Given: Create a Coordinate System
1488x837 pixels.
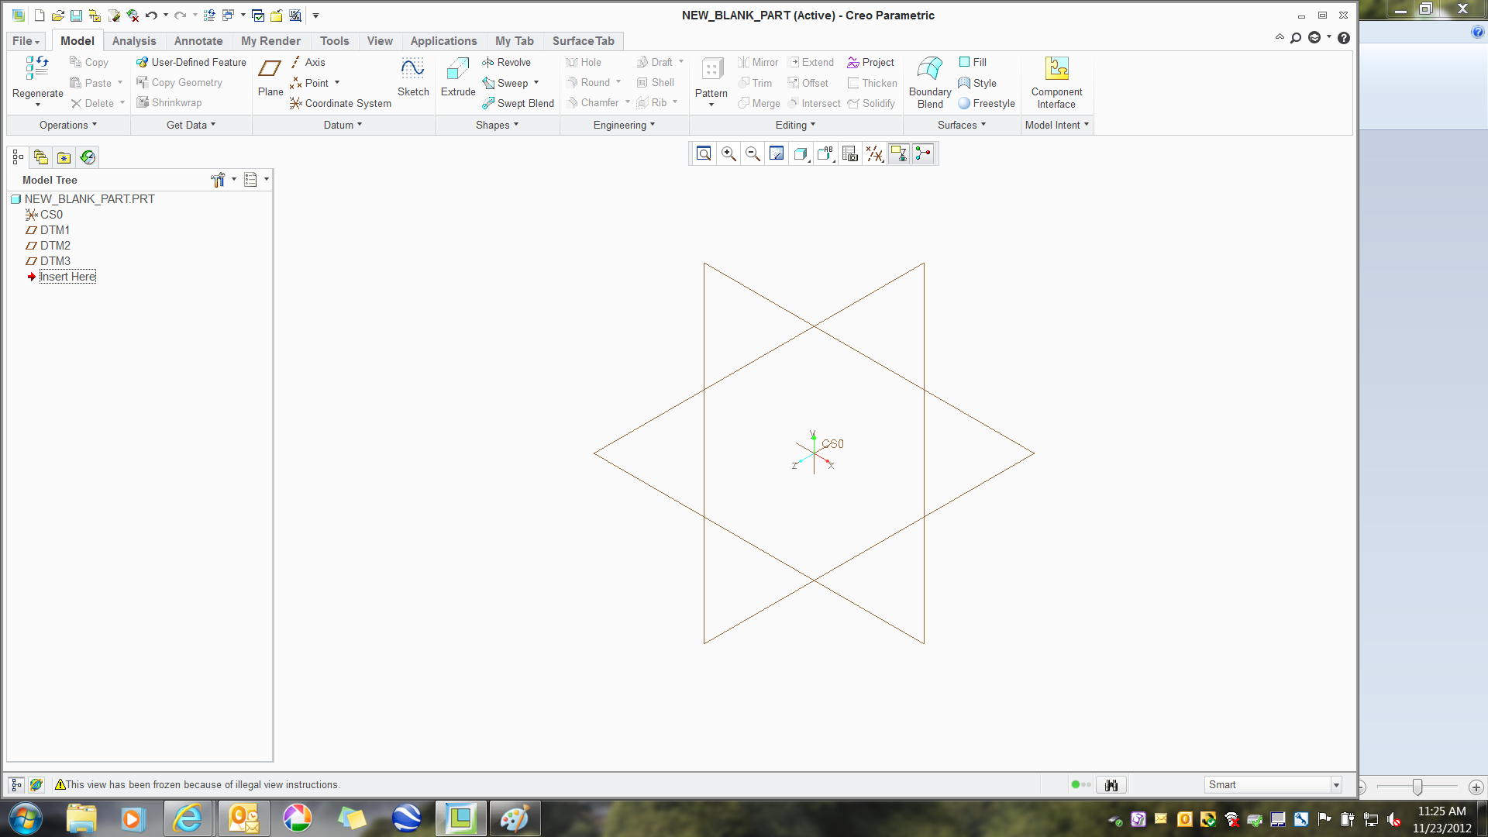Looking at the screenshot, I should click(340, 103).
